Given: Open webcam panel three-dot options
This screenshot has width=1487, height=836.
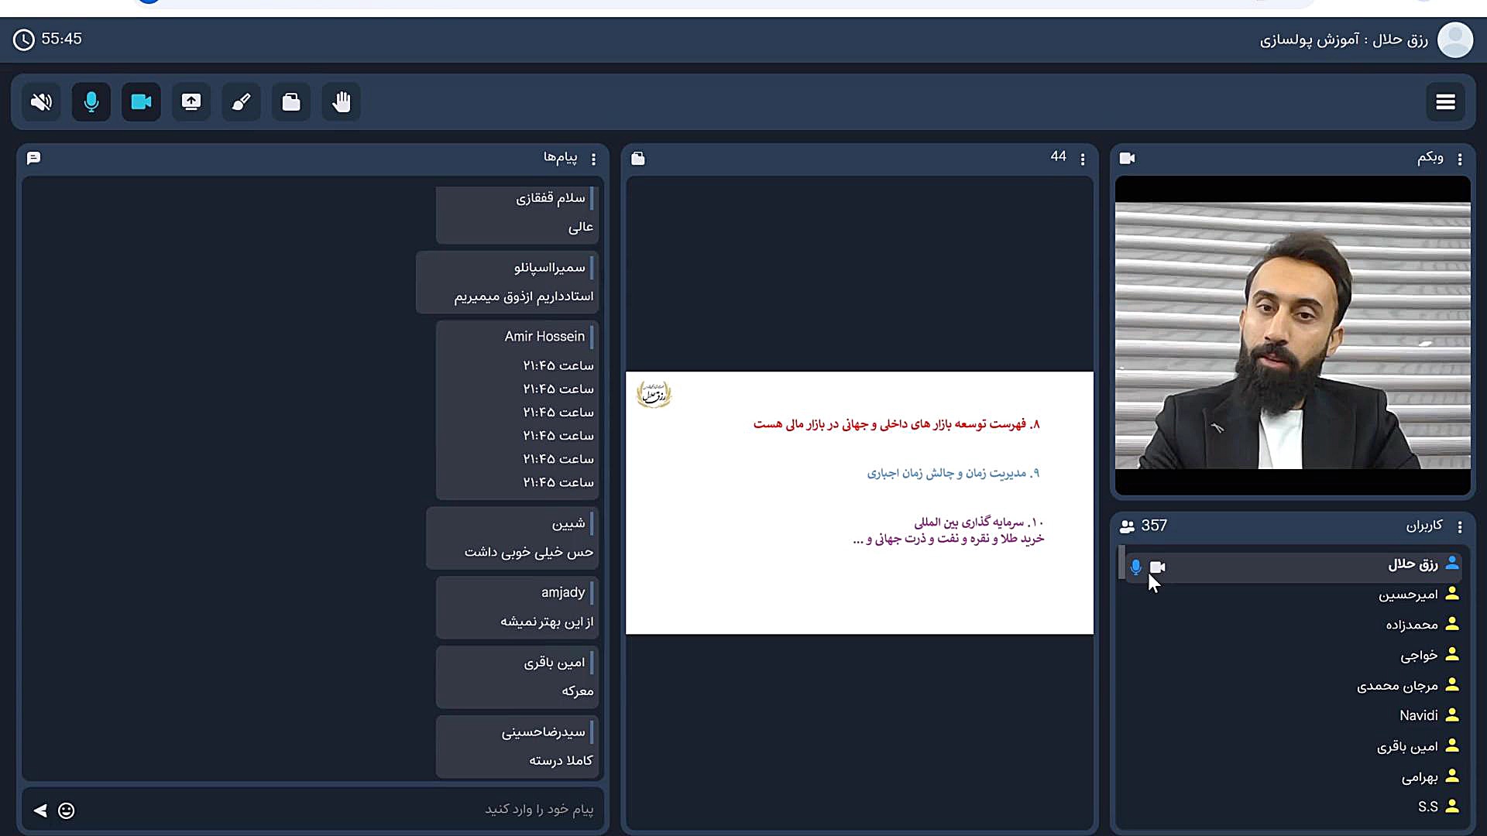Looking at the screenshot, I should (x=1460, y=159).
